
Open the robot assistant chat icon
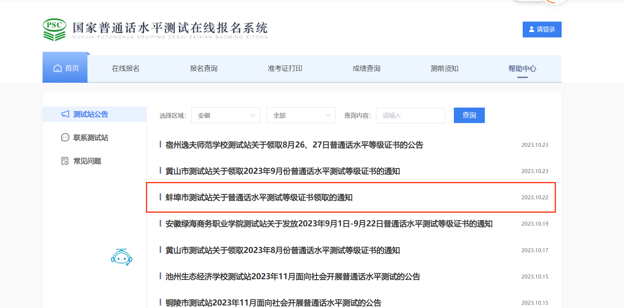point(121,257)
